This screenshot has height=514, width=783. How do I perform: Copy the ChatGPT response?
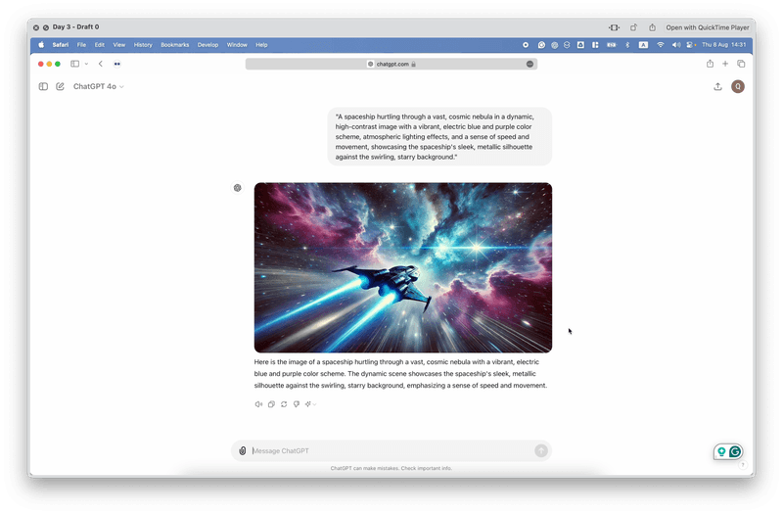271,404
